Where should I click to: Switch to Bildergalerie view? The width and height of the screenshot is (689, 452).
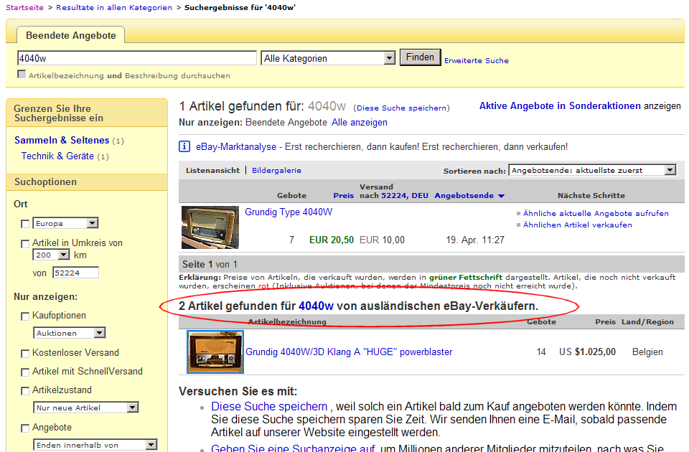tap(276, 171)
